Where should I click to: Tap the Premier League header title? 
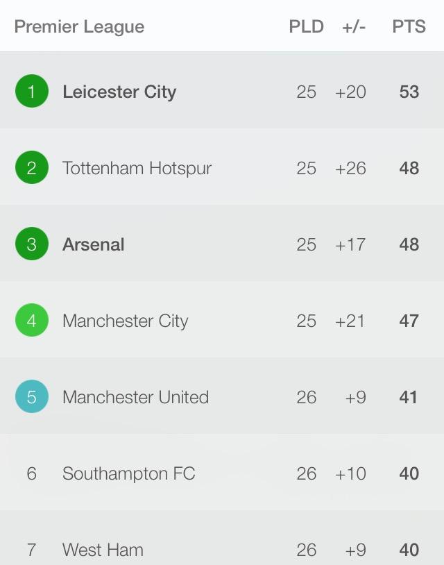click(79, 27)
